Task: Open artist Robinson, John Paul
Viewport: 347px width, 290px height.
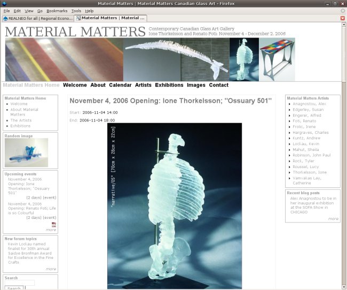Action: click(312, 155)
